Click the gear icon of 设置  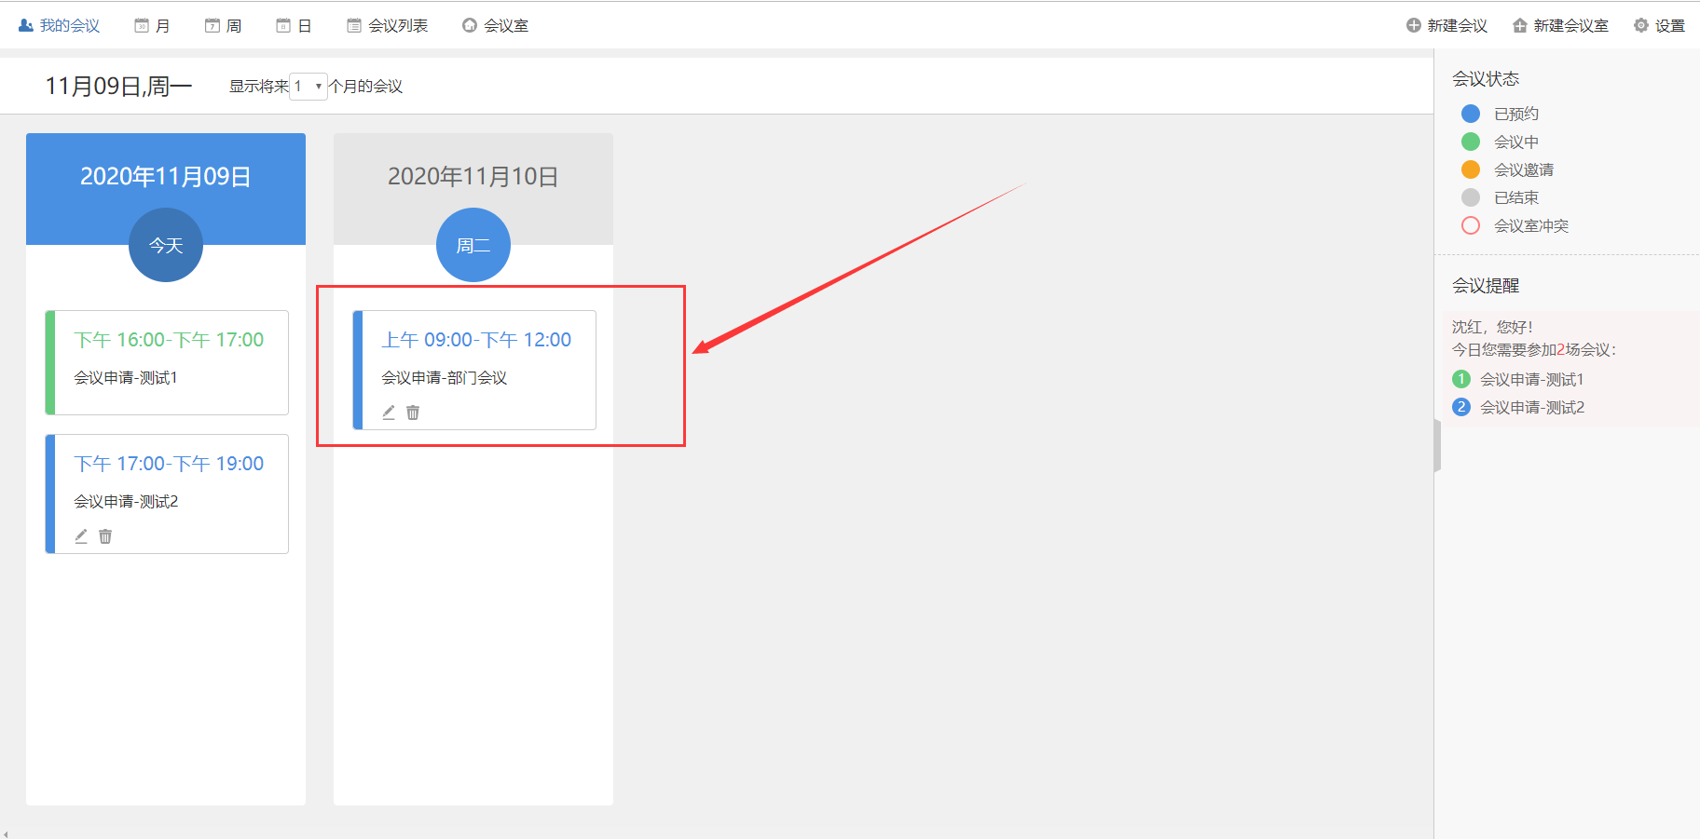[1641, 25]
